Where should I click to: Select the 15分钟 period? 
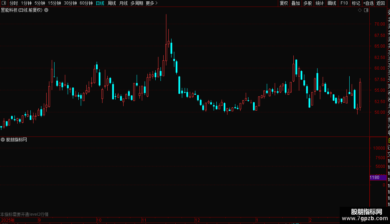click(55, 3)
